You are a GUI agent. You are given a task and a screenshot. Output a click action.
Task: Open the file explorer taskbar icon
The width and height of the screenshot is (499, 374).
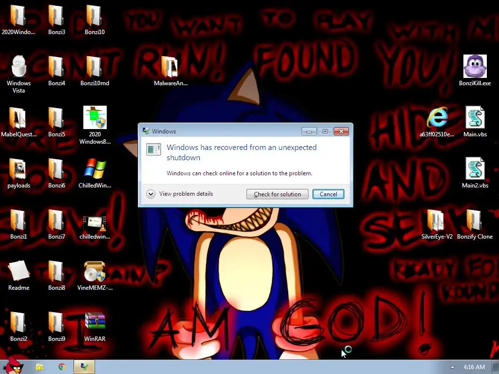coord(39,367)
